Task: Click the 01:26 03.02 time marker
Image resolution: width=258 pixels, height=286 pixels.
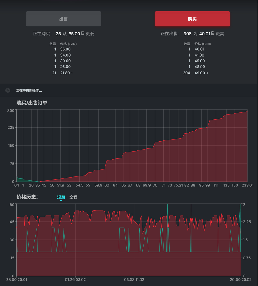Action: pos(75,279)
